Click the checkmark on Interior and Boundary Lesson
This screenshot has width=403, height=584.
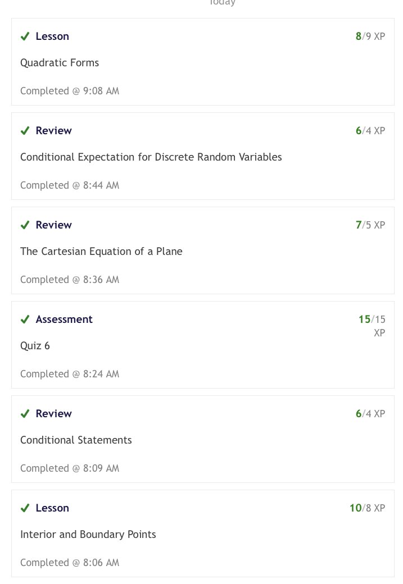(x=25, y=508)
